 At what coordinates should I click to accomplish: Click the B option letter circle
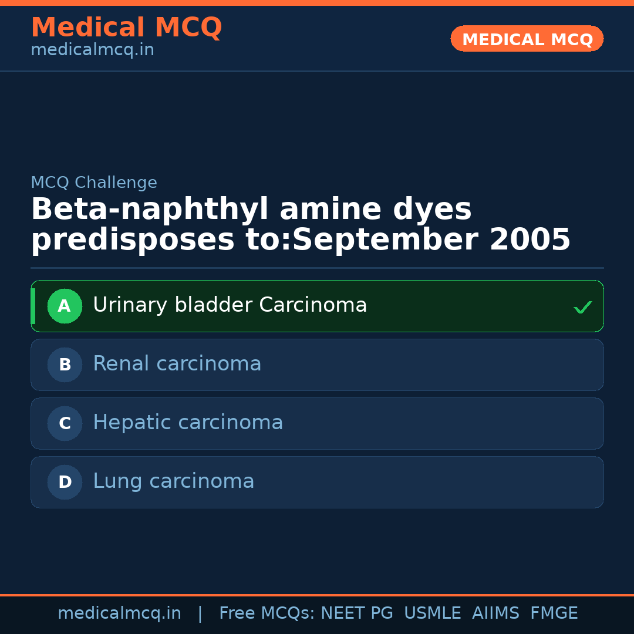(65, 365)
